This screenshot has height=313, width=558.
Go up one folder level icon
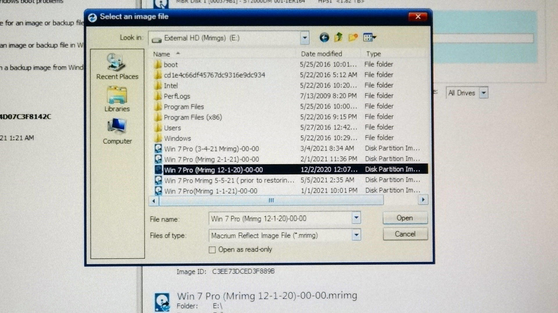pos(338,38)
